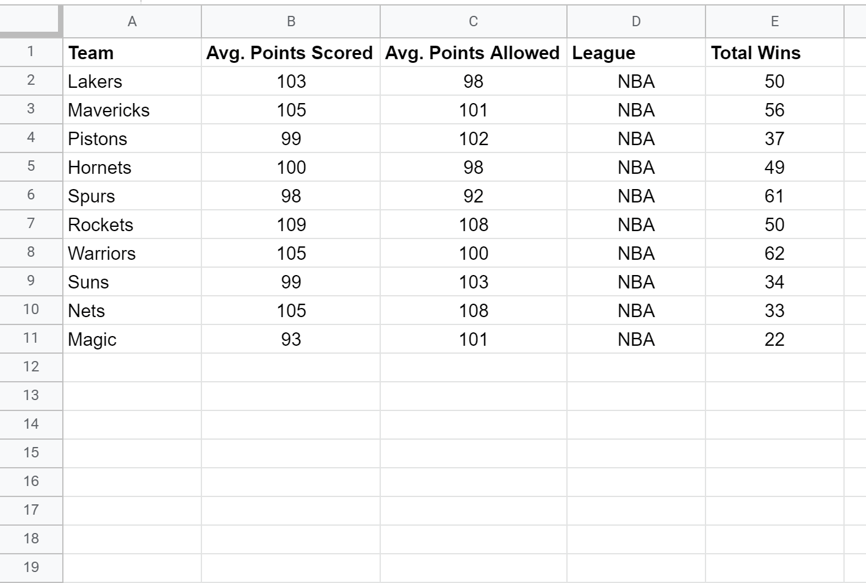Select the Avg. Points Scored header cell
Screen dimensions: 866x583
[x=290, y=52]
